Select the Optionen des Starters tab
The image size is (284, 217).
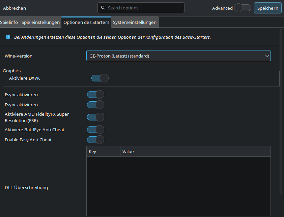point(85,22)
